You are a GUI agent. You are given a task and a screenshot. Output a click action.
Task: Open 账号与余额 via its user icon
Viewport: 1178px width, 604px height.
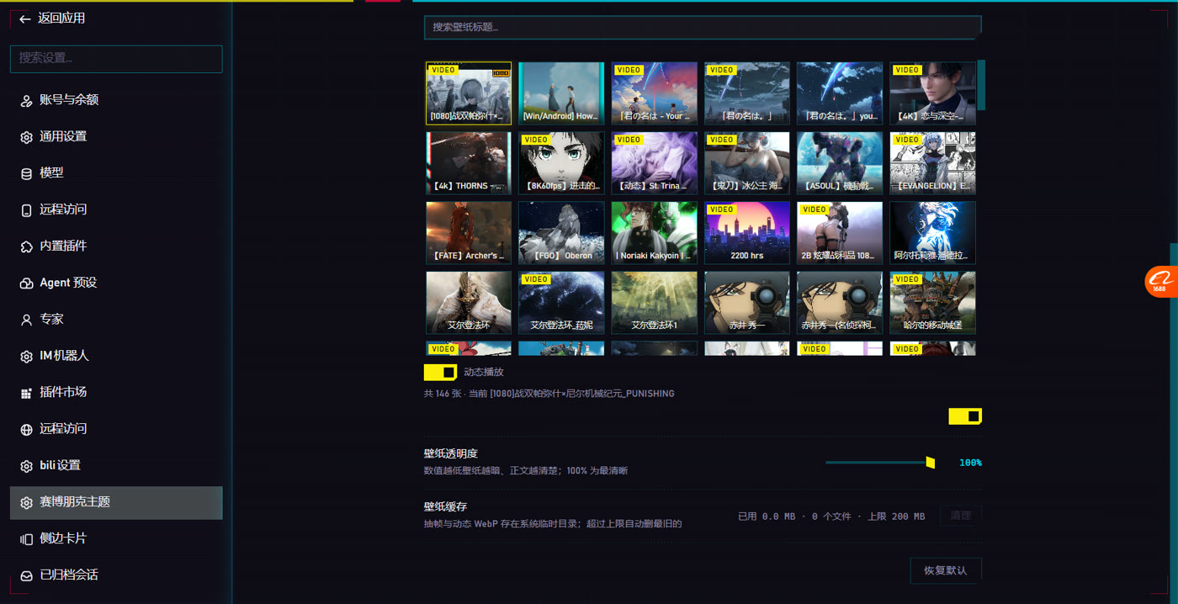pos(26,100)
